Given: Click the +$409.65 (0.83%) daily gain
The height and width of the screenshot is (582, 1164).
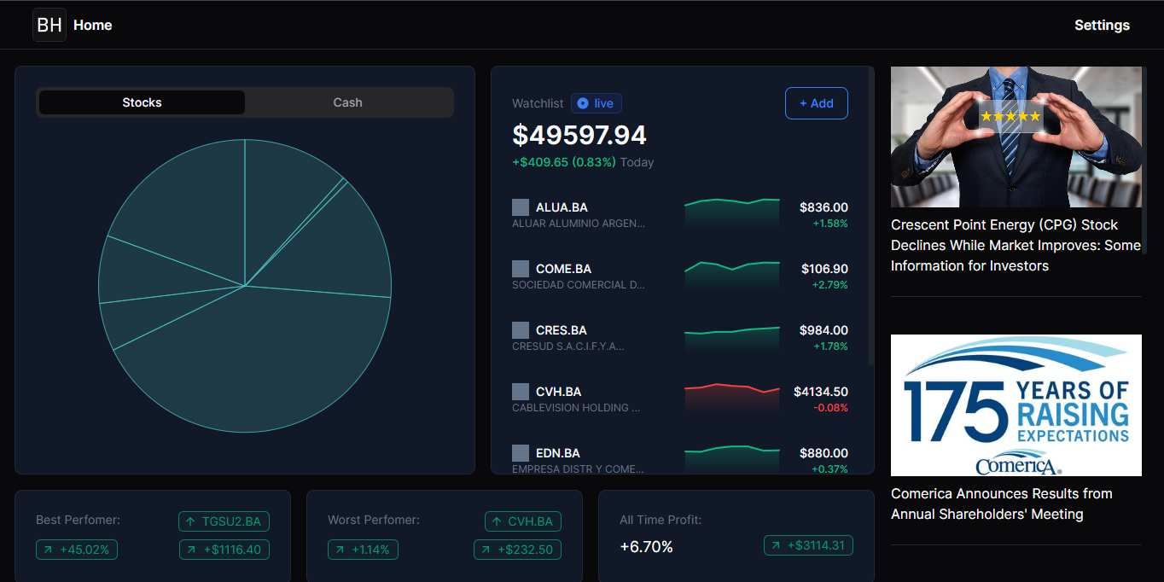Looking at the screenshot, I should 564,162.
